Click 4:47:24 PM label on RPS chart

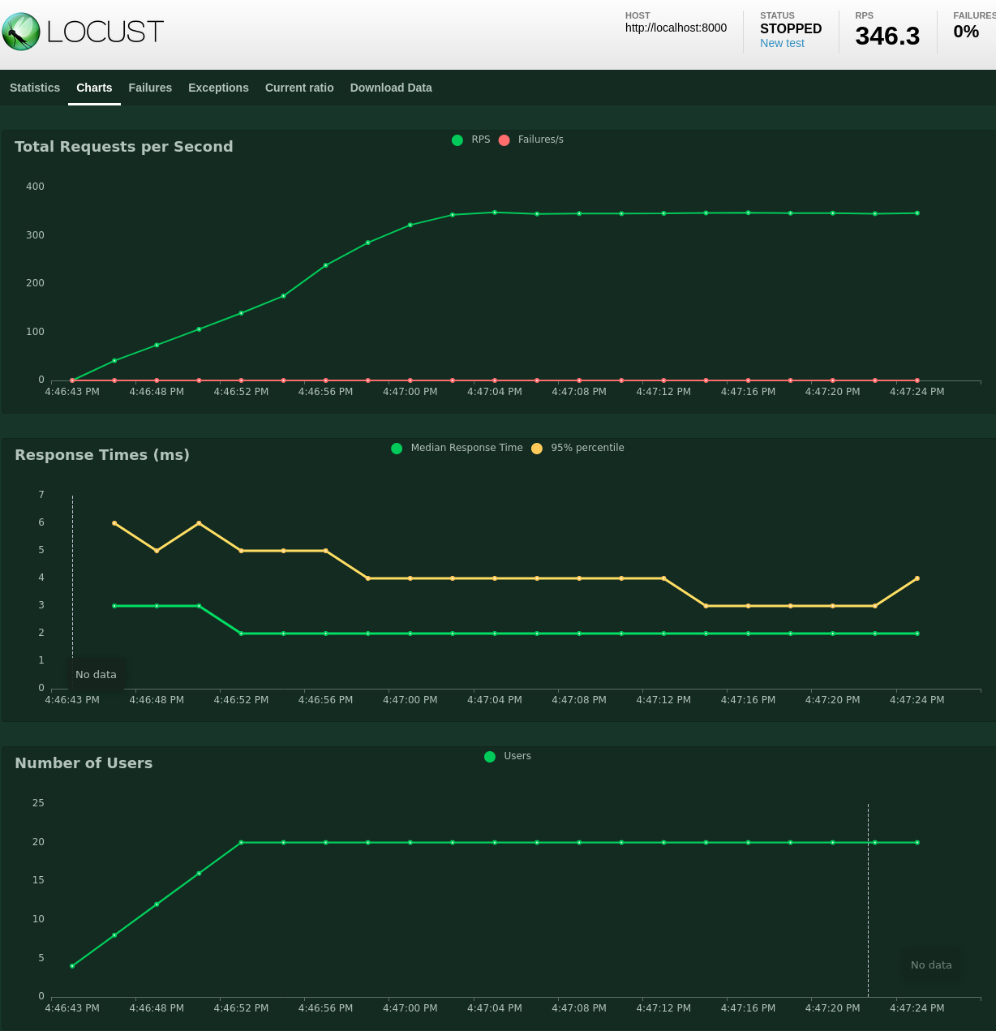(917, 392)
